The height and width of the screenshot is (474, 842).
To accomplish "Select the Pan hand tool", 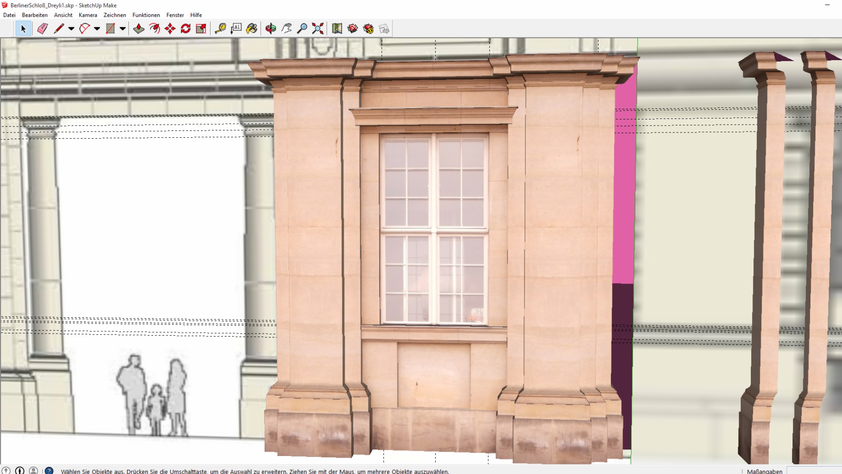I will coord(286,29).
